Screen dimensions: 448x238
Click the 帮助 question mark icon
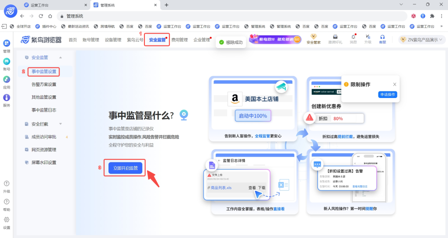coord(7,202)
